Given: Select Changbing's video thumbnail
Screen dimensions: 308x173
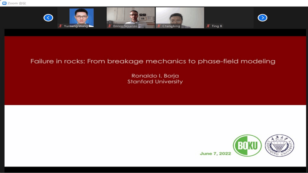Looking at the screenshot, I should (x=180, y=18).
